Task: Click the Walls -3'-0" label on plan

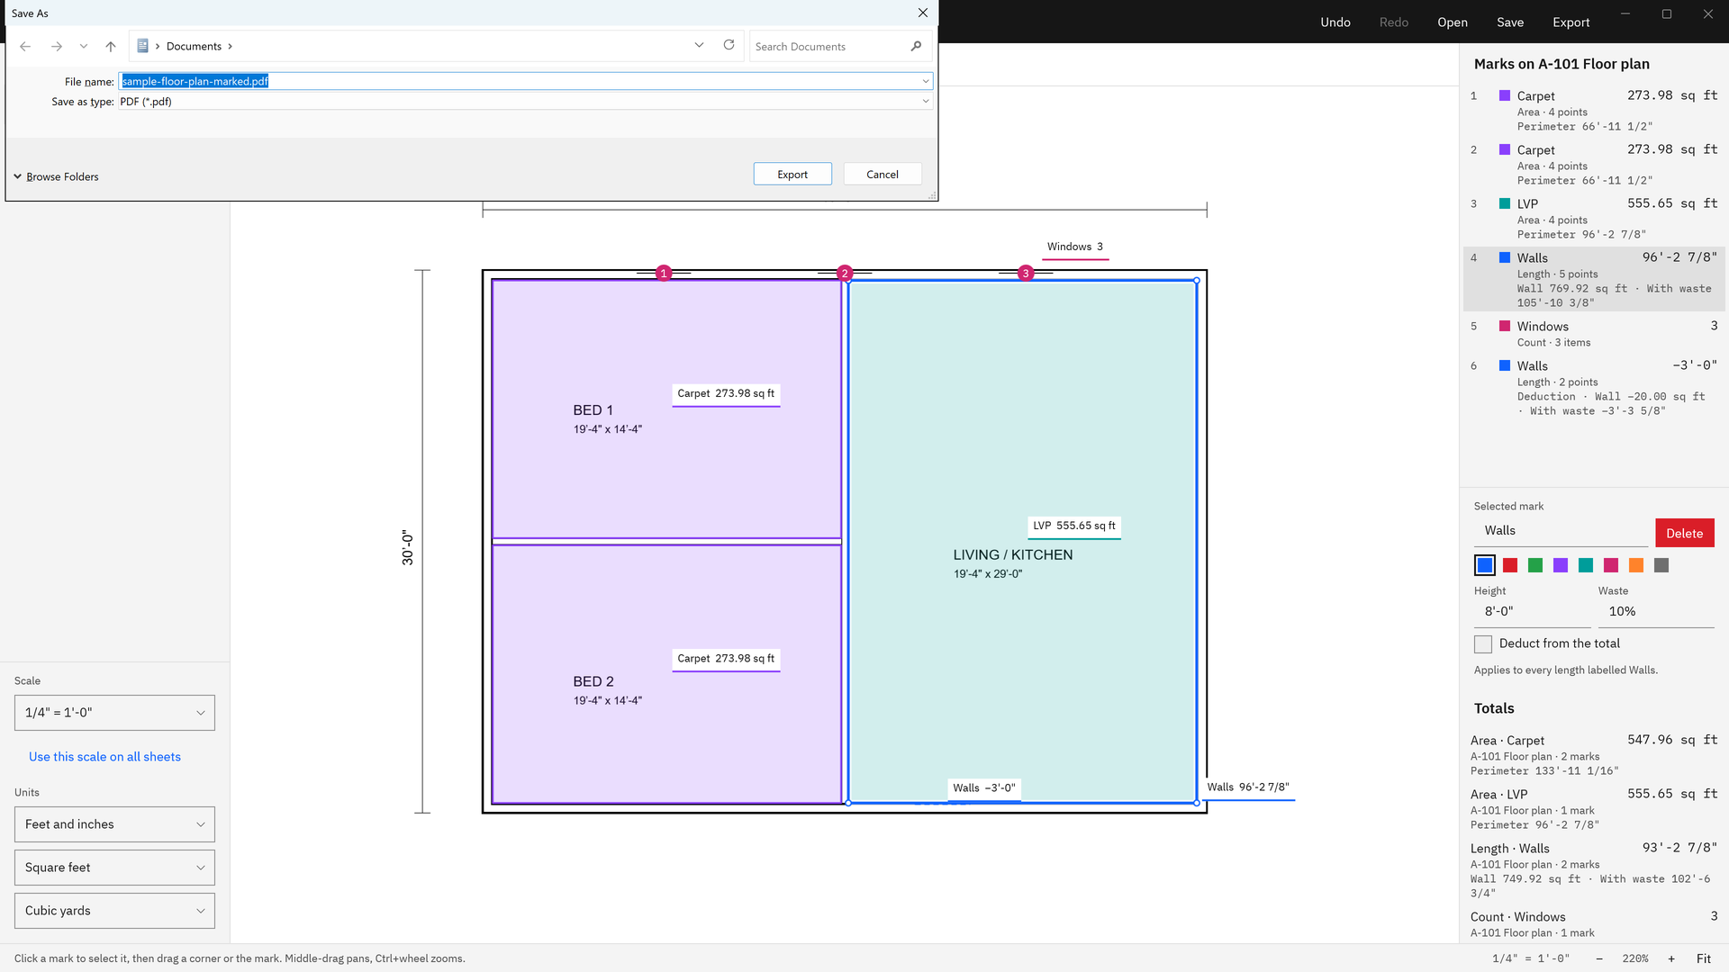Action: [x=984, y=788]
